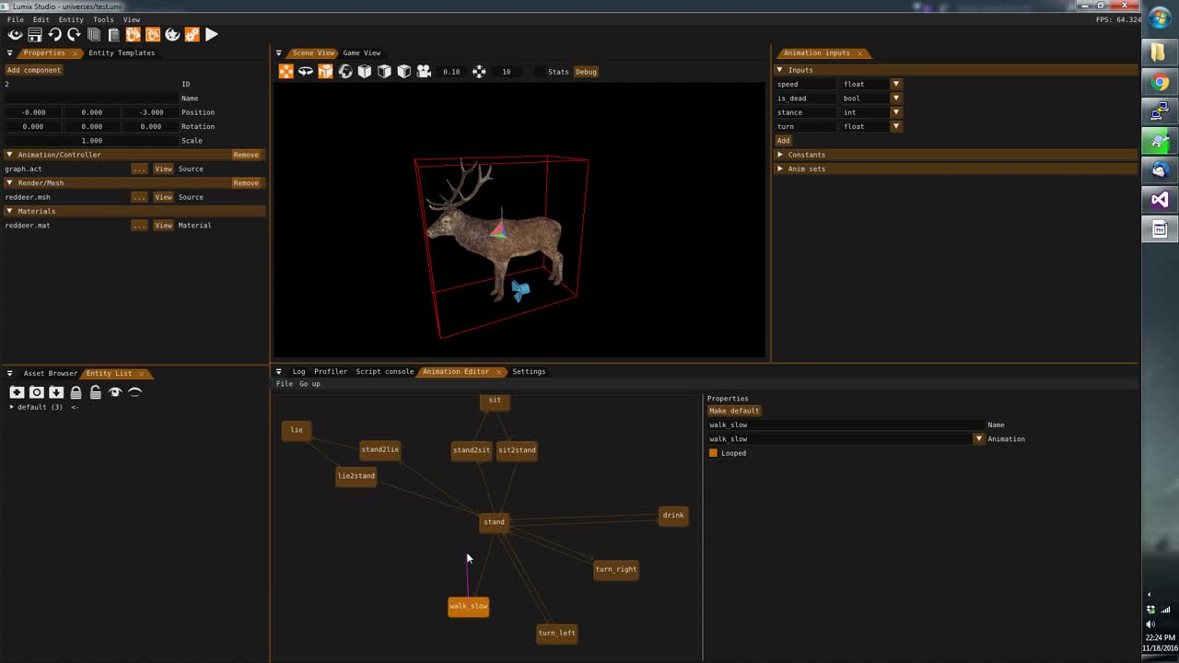Toggle the Looped checkbox for walk_slow animation
Image resolution: width=1179 pixels, height=663 pixels.
713,452
